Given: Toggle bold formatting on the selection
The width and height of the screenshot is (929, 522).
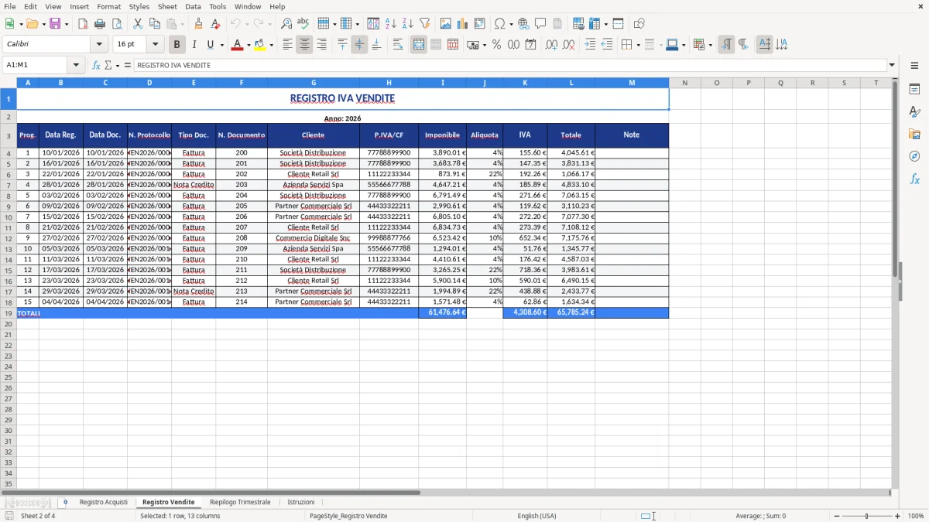Looking at the screenshot, I should coord(177,44).
